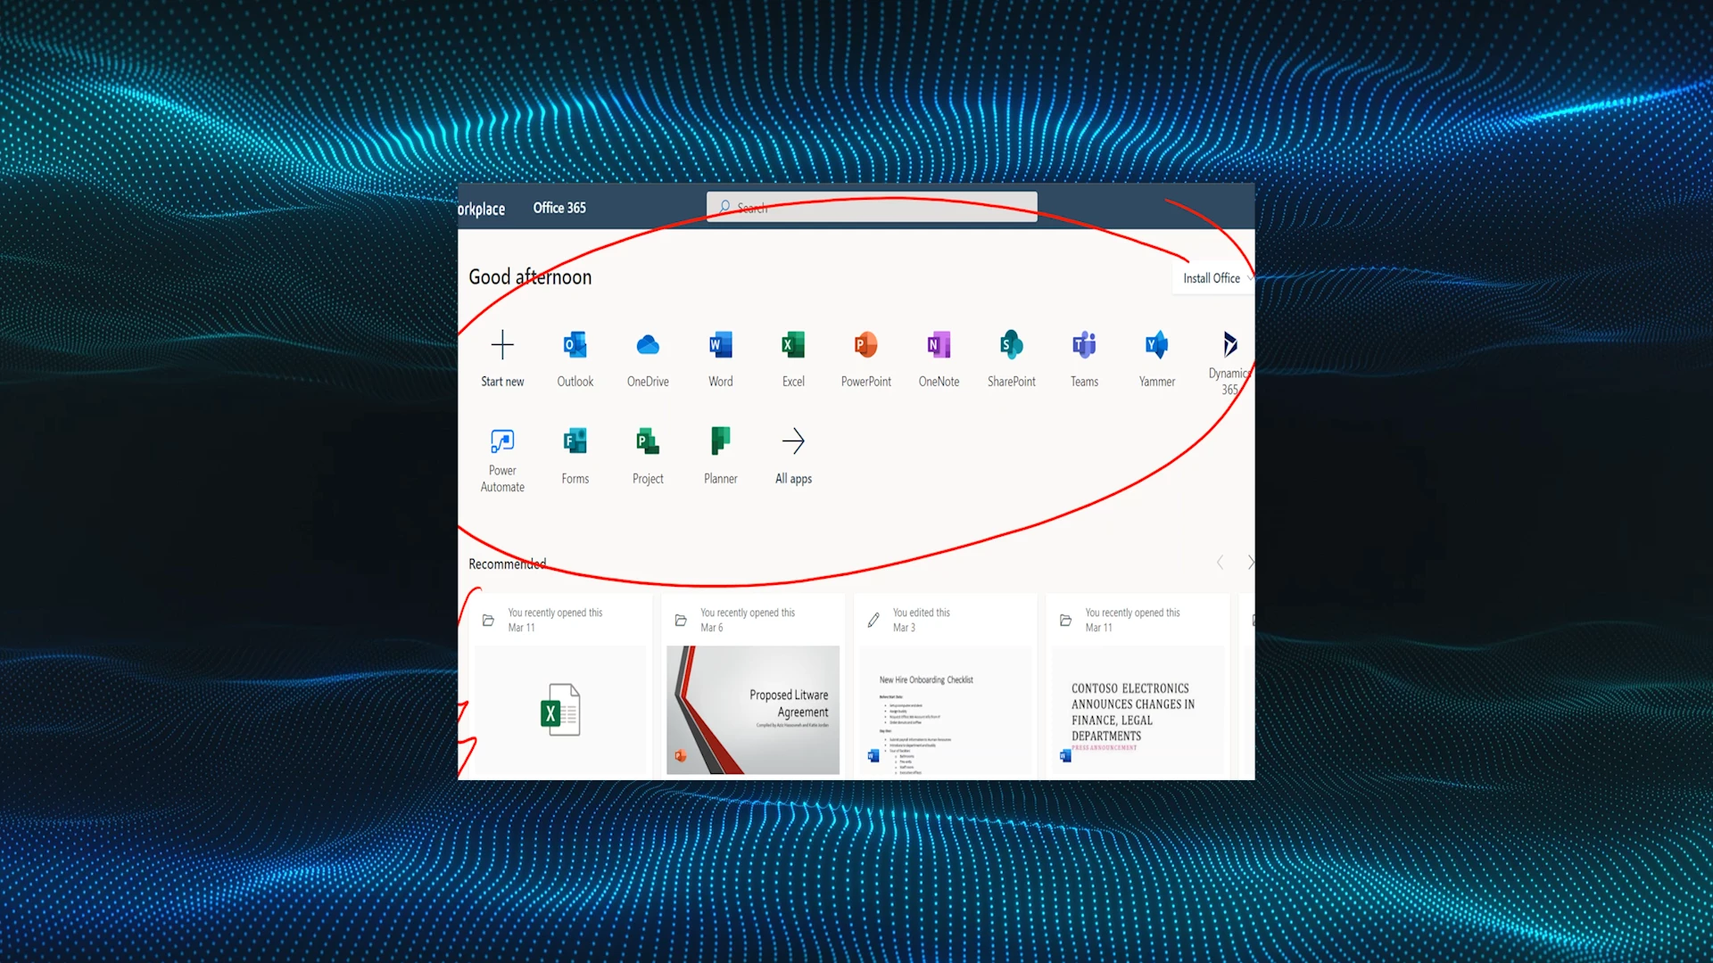Launch the Planner app
1713x963 pixels.
tap(720, 441)
